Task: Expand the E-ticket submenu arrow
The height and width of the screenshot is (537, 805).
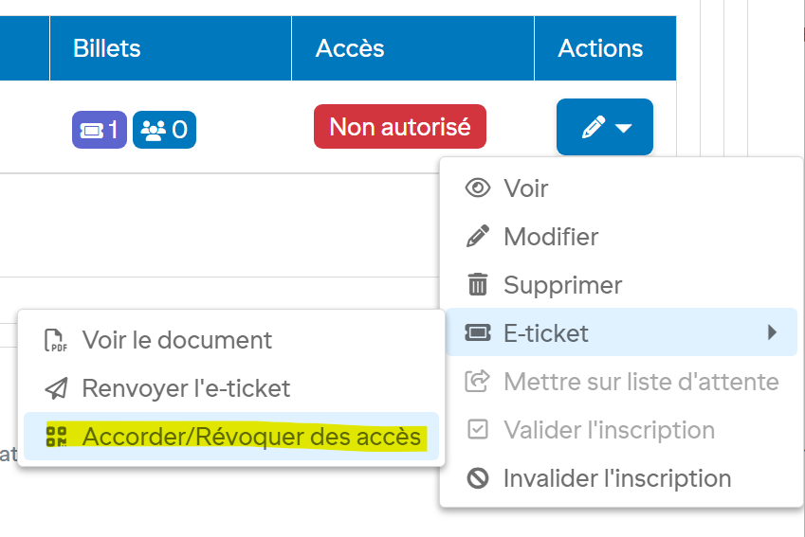Action: coord(772,332)
